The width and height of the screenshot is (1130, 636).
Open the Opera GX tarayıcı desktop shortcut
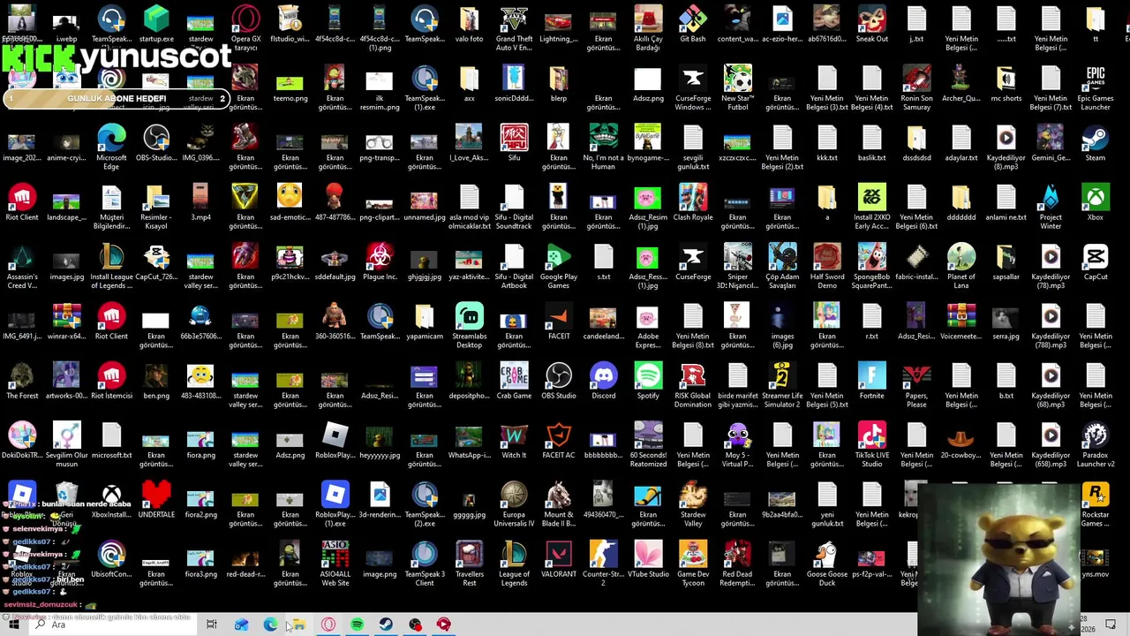(x=245, y=28)
